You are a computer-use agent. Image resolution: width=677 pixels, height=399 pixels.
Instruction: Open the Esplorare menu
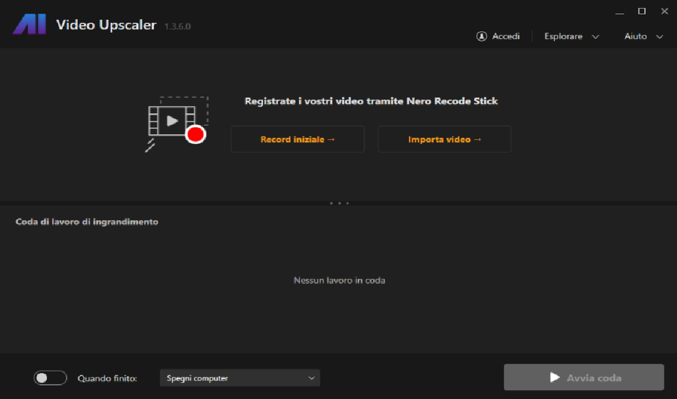coord(563,36)
